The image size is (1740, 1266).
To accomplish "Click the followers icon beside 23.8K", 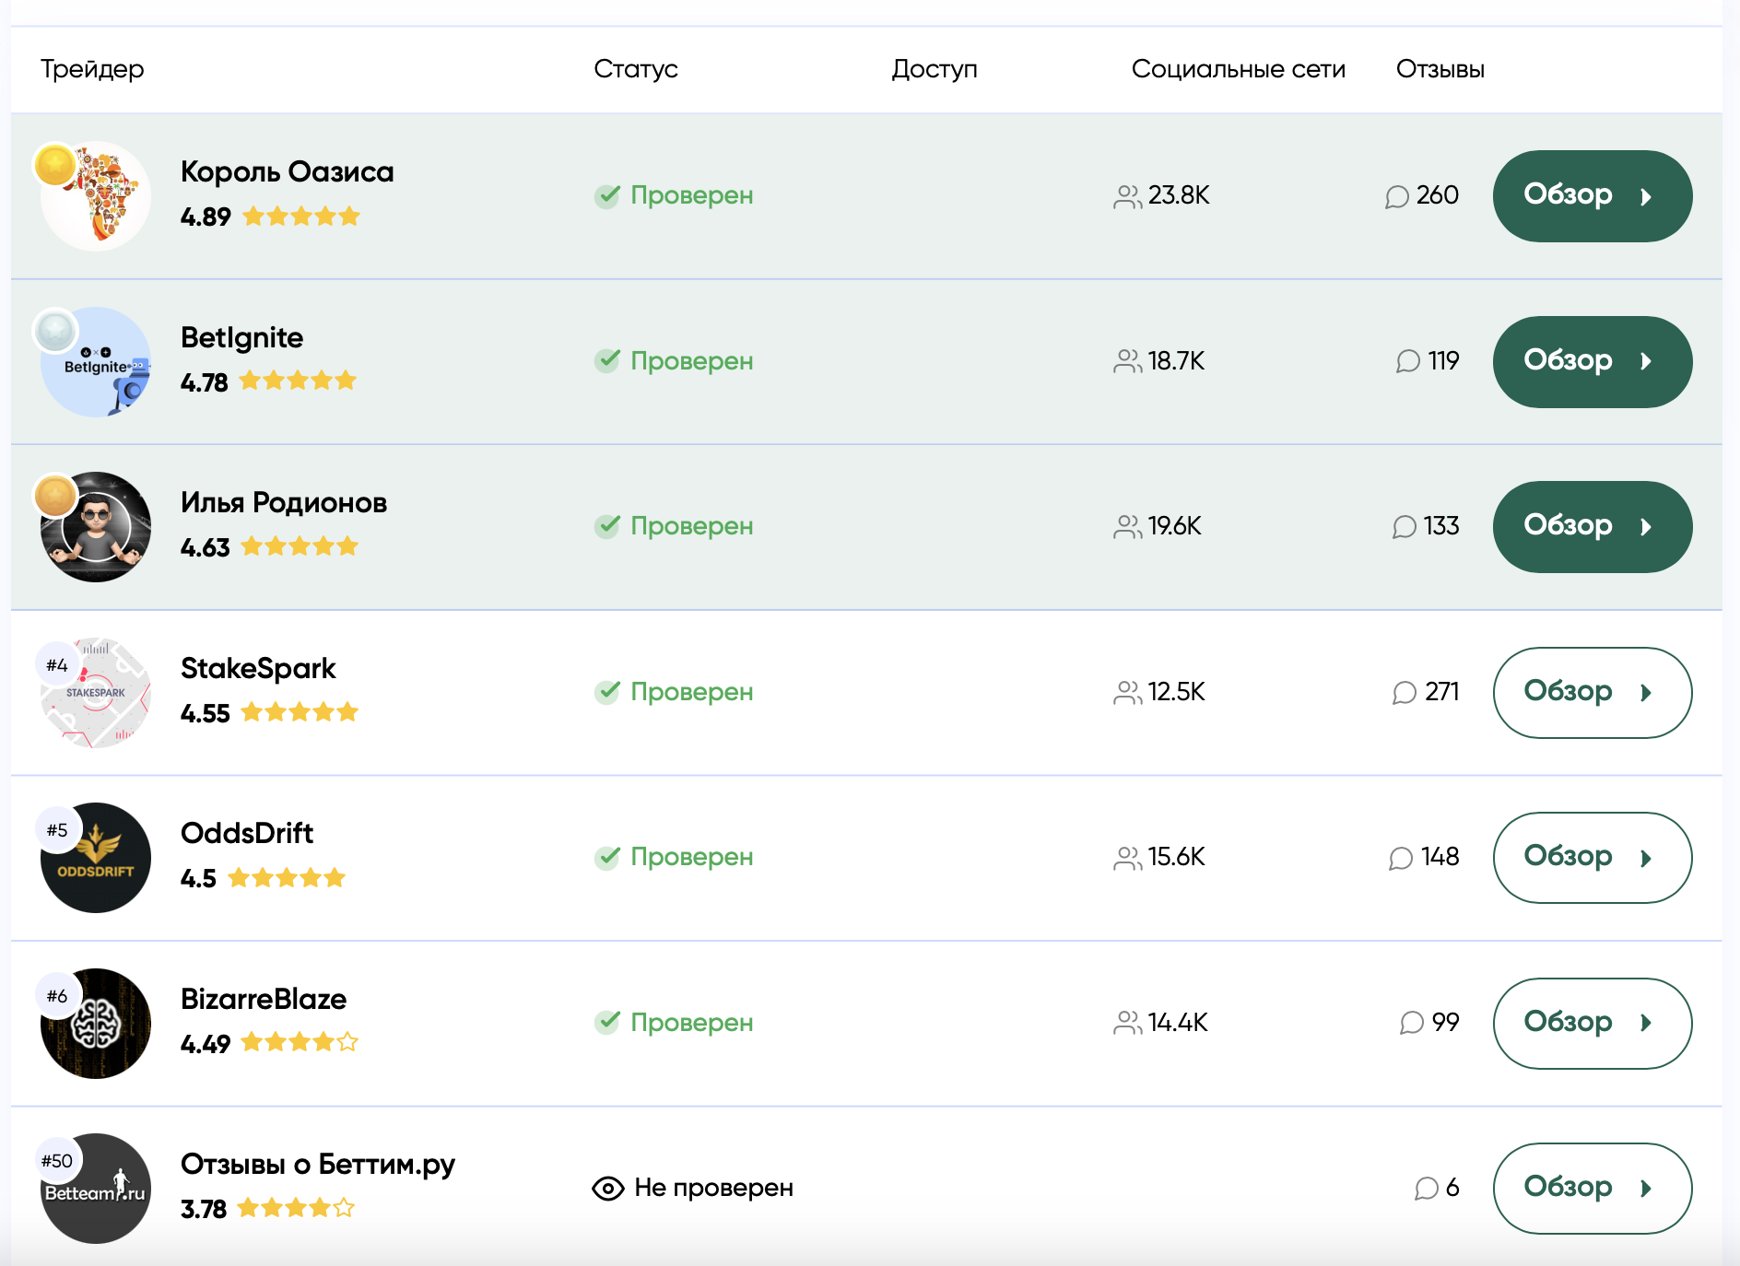I will tap(1128, 196).
